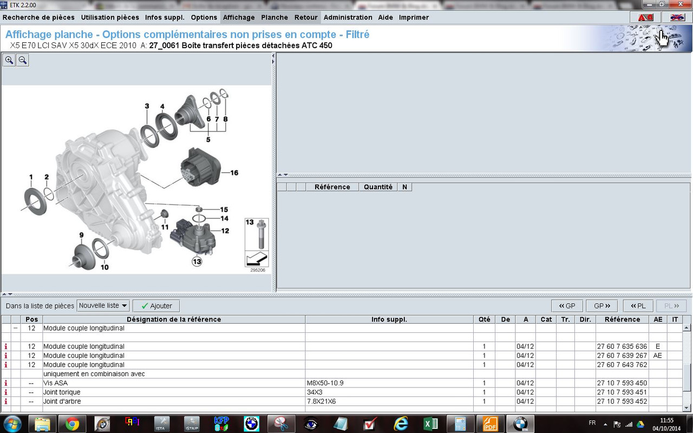
Task: Open info icon for reference 27 60 7 639 267
Action: (x=6, y=356)
